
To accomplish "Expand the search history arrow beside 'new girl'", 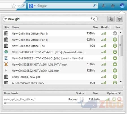I will pyautogui.click(x=6, y=19).
